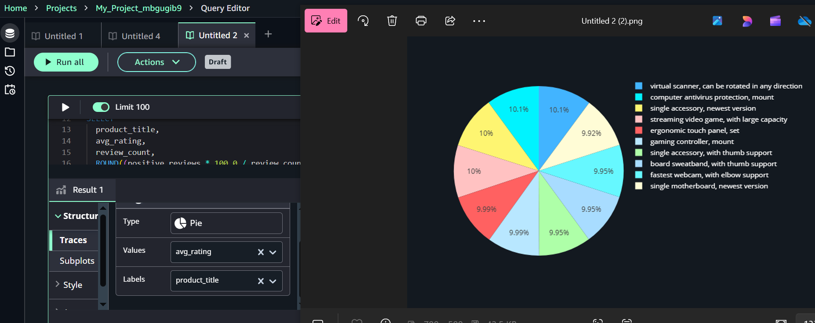Click code line 14 avg_rating

[x=120, y=141]
